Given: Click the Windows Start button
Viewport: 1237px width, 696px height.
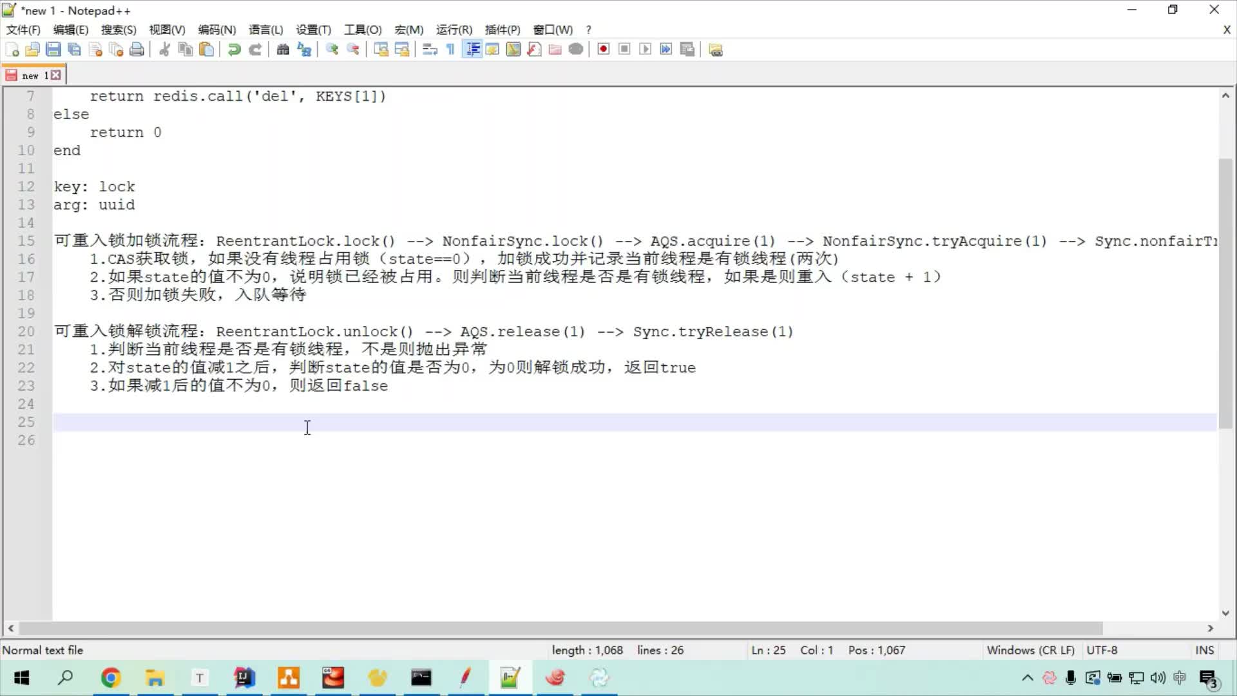Looking at the screenshot, I should 22,678.
